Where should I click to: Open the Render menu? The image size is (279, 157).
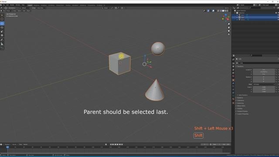coord(12,5)
